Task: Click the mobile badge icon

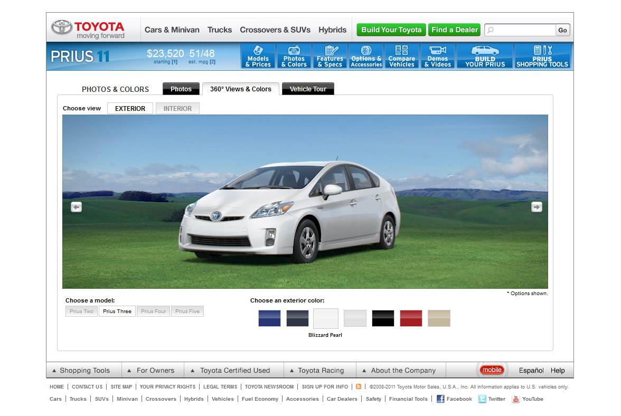Action: (x=492, y=370)
